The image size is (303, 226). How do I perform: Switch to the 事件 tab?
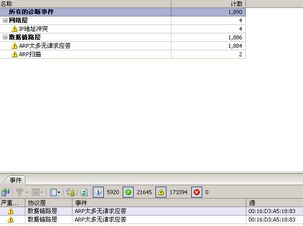[15, 180]
